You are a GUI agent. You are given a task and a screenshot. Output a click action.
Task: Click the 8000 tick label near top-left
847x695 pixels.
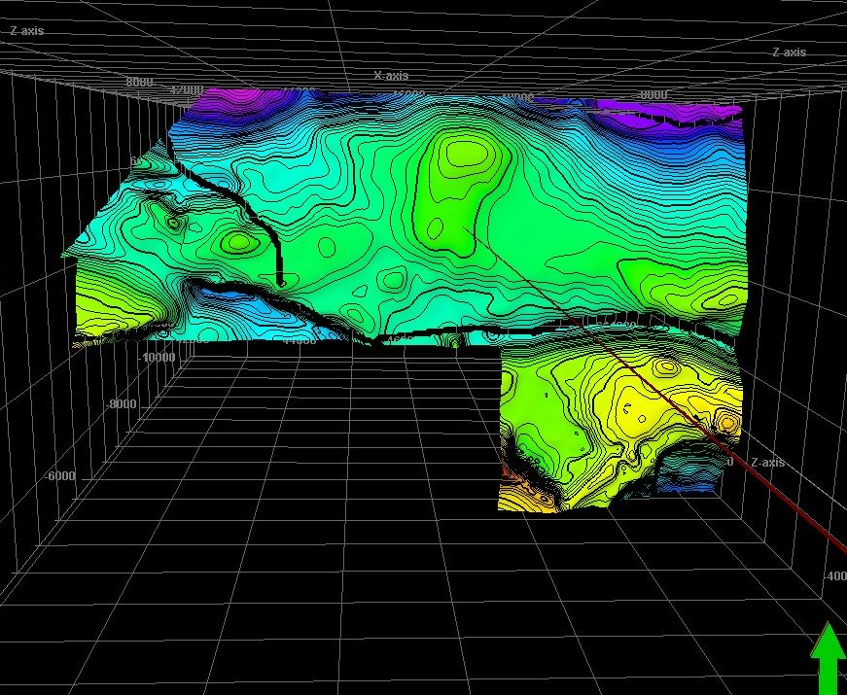[x=139, y=84]
